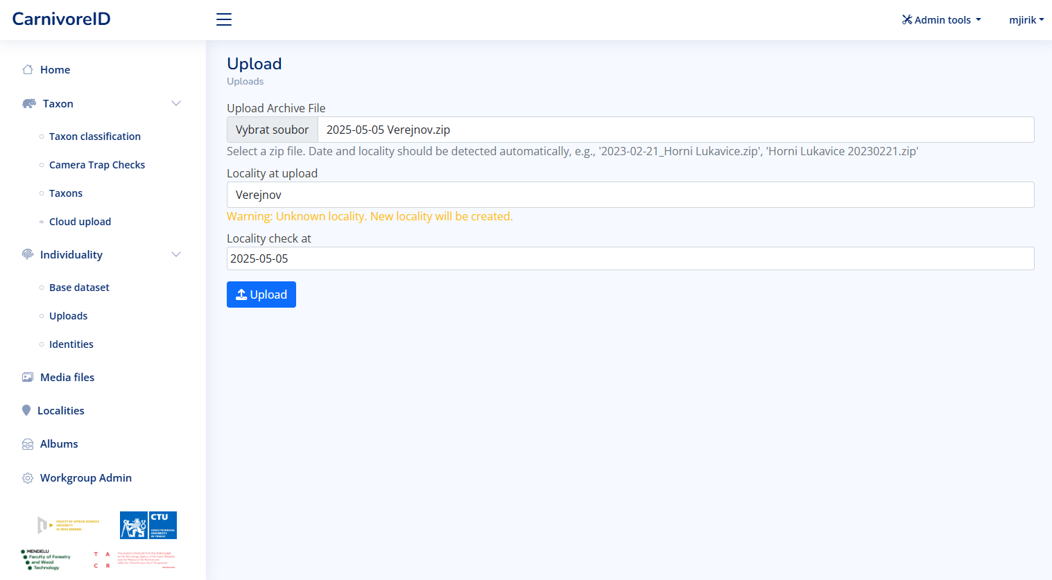Select the Taxon animal icon in sidebar
Screen dimensions: 1052x580
[x=28, y=103]
